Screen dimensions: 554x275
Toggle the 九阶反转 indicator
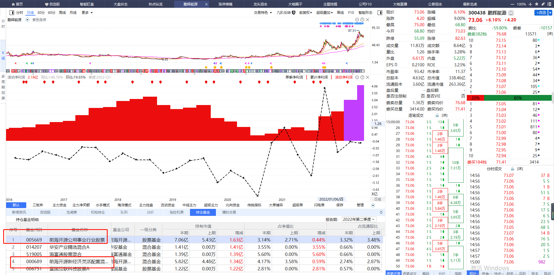[286, 12]
